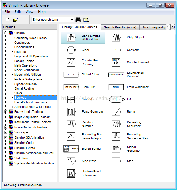Open the search term dropdown arrow
The height and width of the screenshot is (190, 177).
[72, 20]
